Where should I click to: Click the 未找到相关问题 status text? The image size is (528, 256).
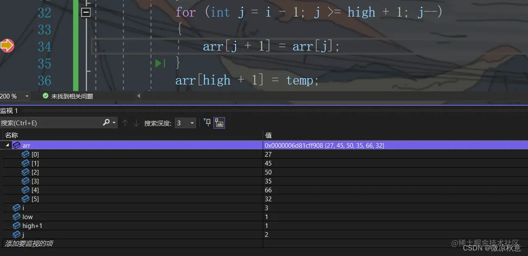(x=72, y=96)
